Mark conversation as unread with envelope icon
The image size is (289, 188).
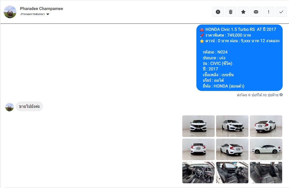point(256,12)
